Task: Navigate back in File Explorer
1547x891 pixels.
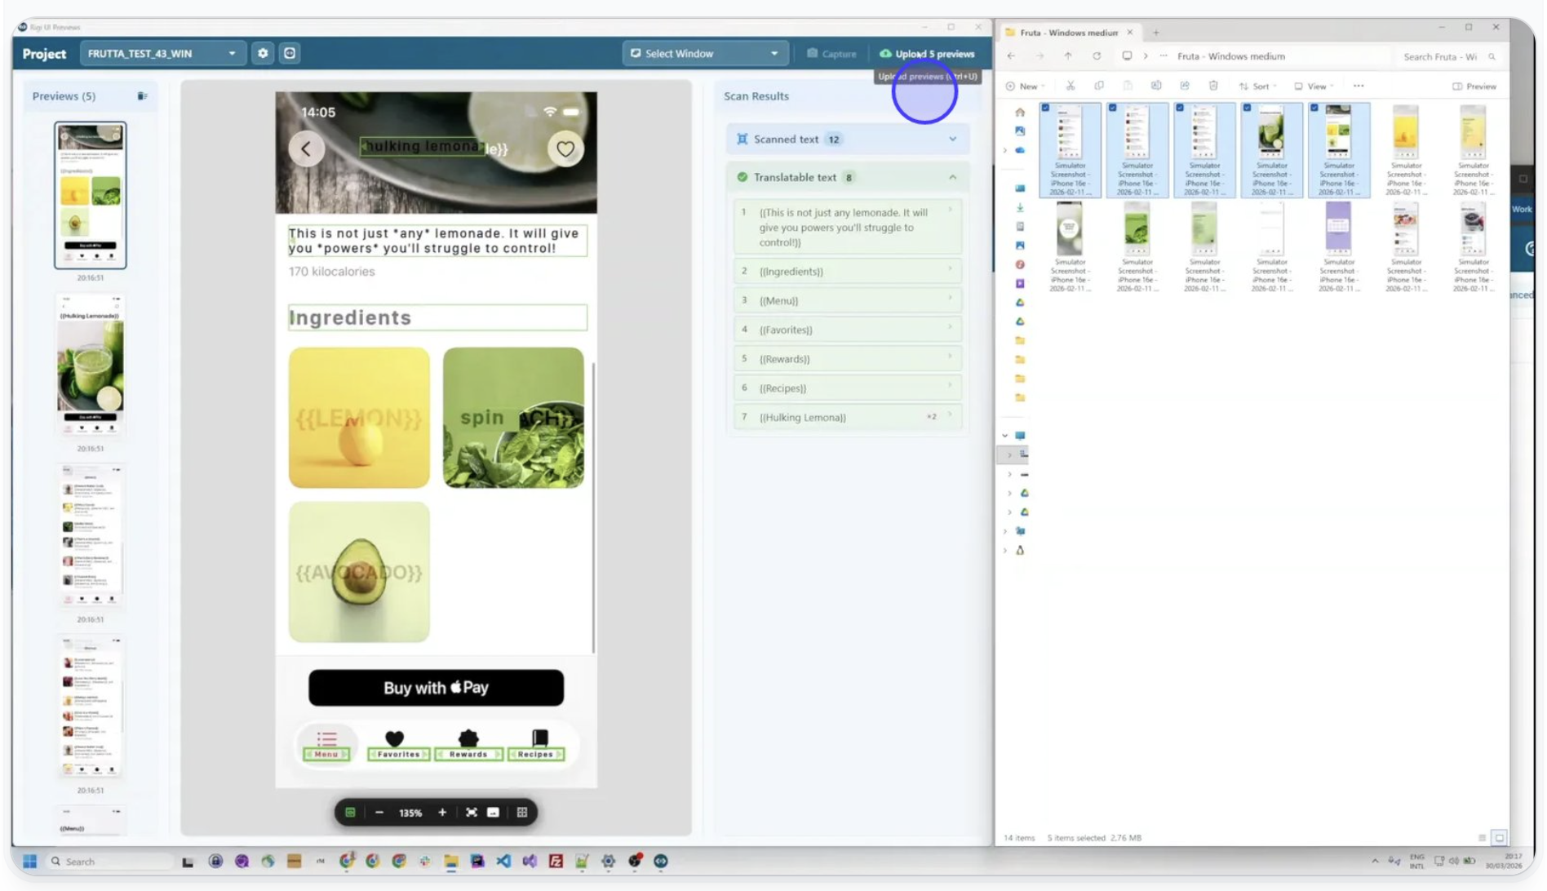Action: (1011, 56)
